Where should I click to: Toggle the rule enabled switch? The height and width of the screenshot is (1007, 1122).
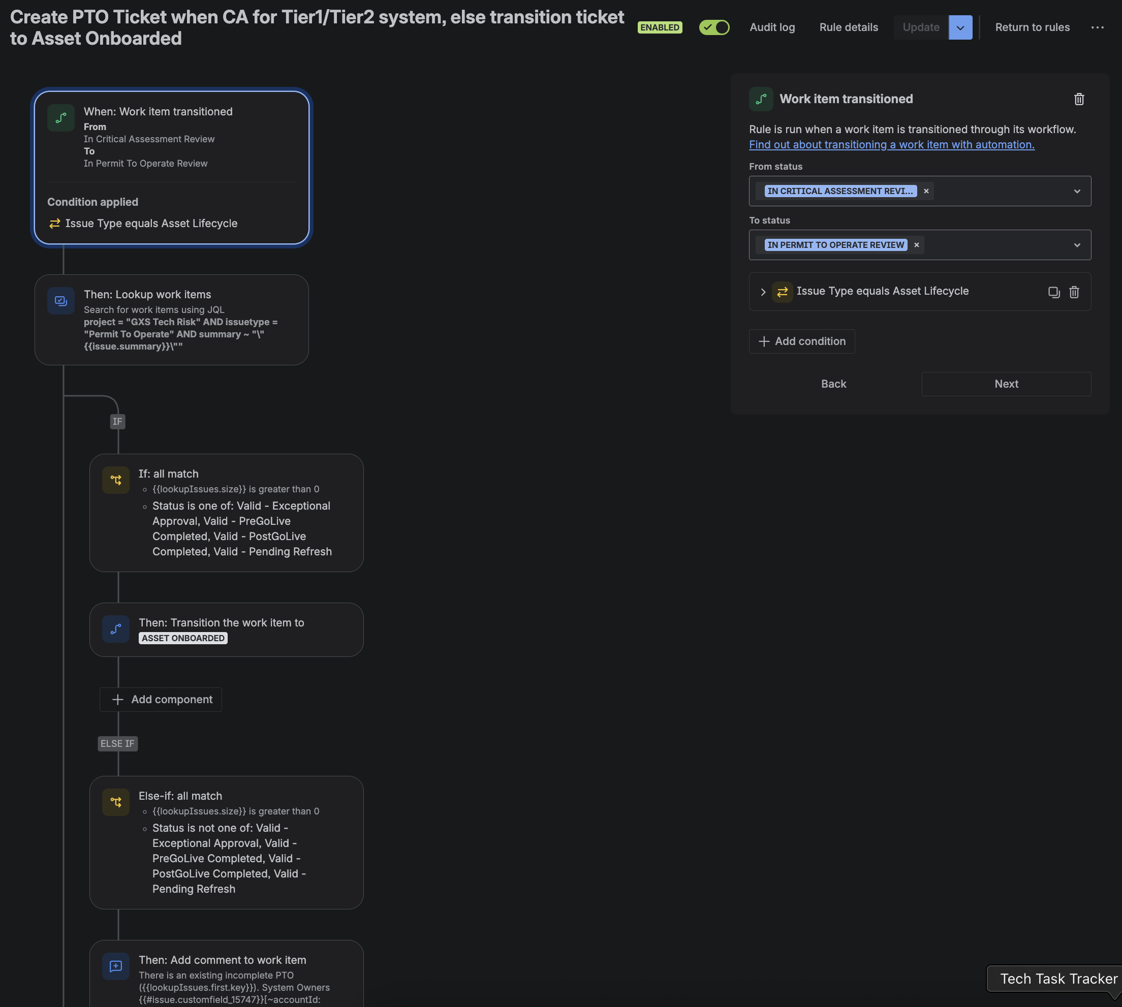pos(714,27)
